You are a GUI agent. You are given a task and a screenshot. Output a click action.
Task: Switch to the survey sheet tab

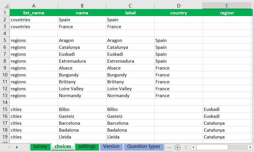tap(40, 147)
